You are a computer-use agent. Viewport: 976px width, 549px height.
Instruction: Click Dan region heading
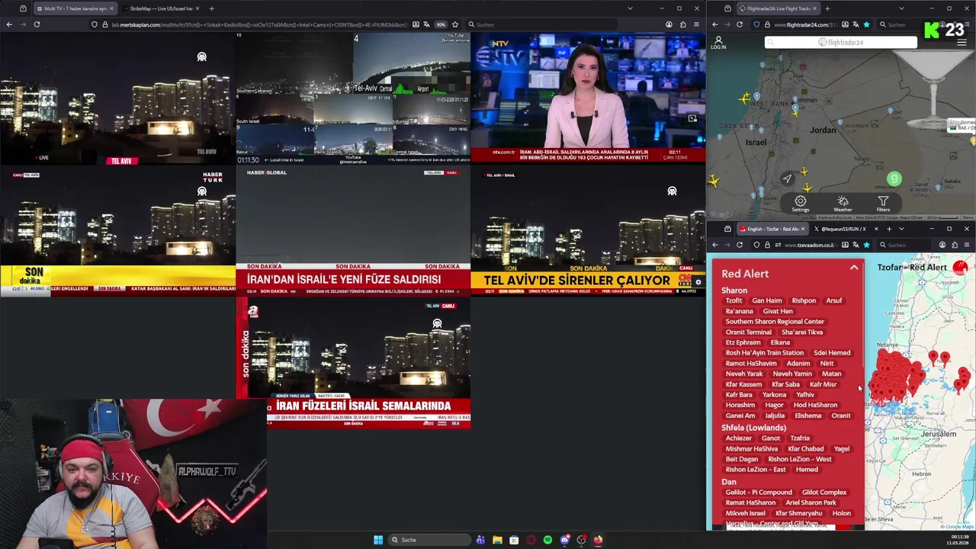pyautogui.click(x=729, y=482)
